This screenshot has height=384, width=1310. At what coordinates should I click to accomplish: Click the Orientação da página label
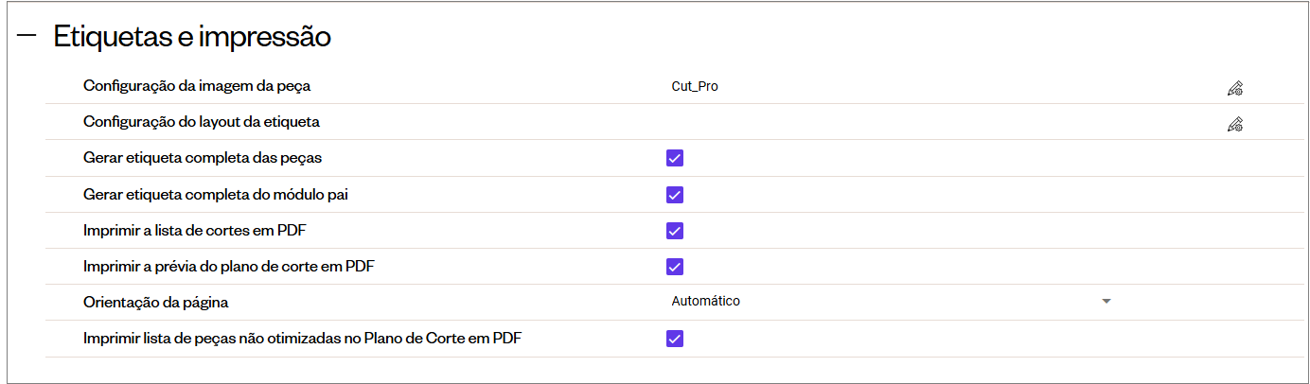[156, 303]
